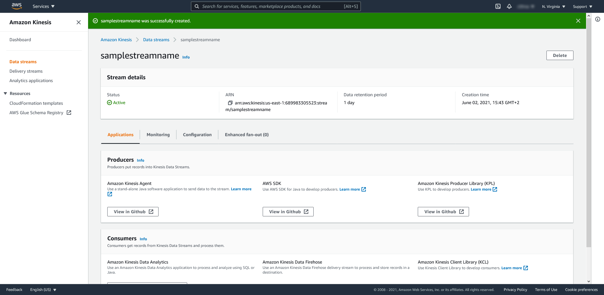View Kinesis Agent in Github
604x295 pixels.
133,212
